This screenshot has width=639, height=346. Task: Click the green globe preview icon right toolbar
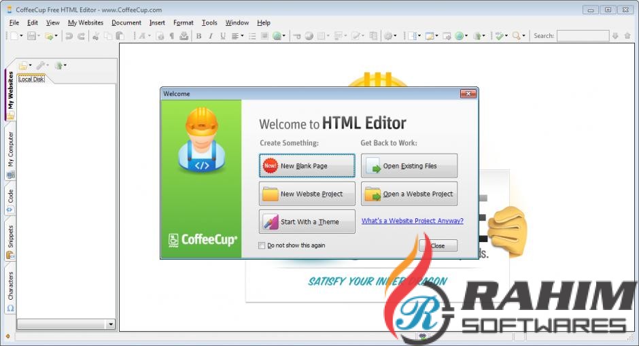click(x=460, y=36)
